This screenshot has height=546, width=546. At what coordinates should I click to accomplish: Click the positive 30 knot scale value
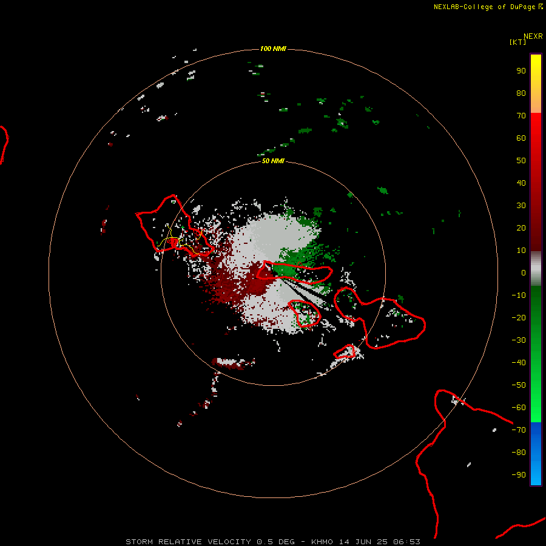[x=521, y=206]
